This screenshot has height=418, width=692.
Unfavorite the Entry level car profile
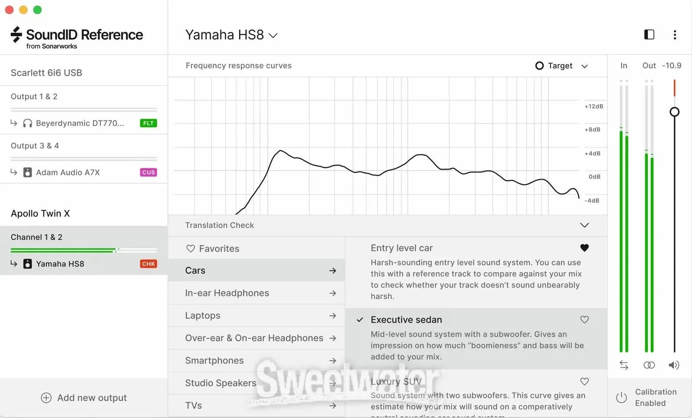[584, 248]
